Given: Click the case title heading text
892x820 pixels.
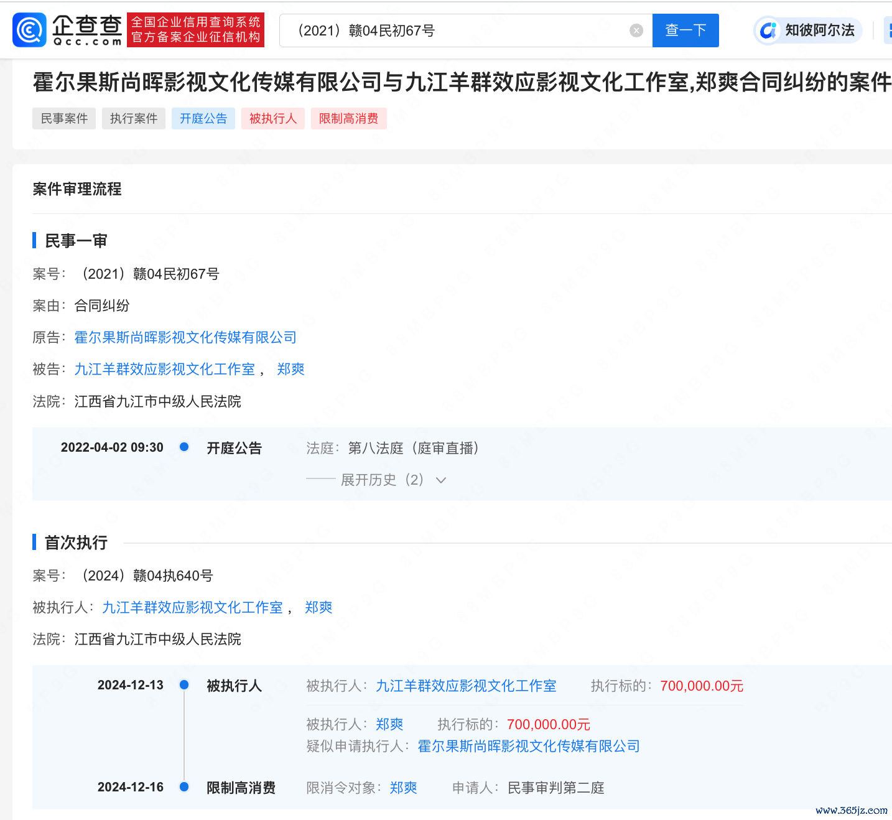Looking at the screenshot, I should 462,82.
